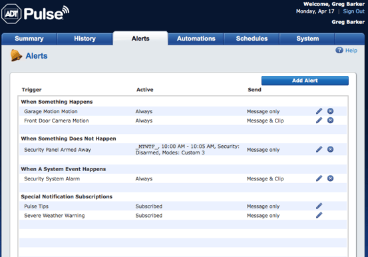Image resolution: width=368 pixels, height=257 pixels.
Task: Open the Help link text
Action: tap(351, 51)
